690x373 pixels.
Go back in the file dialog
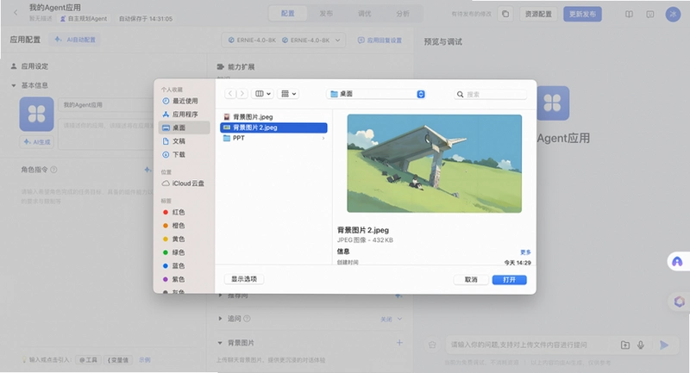point(230,94)
